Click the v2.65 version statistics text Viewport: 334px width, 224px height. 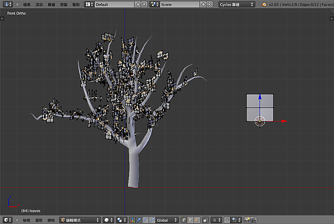coord(301,4)
